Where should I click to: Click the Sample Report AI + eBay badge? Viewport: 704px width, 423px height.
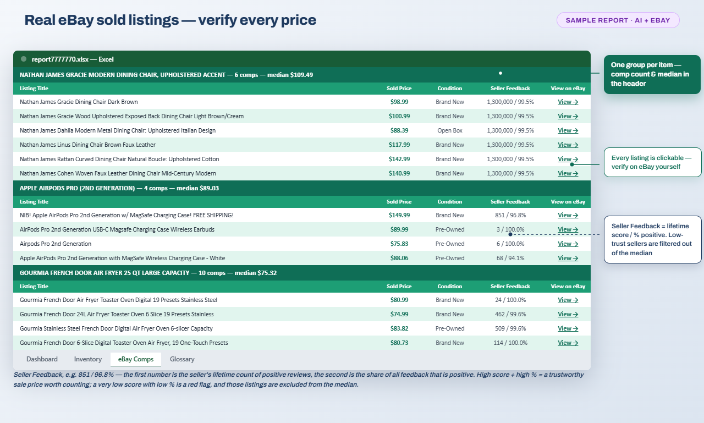coord(618,20)
